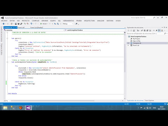Open the VENTANA menu

[110, 21]
